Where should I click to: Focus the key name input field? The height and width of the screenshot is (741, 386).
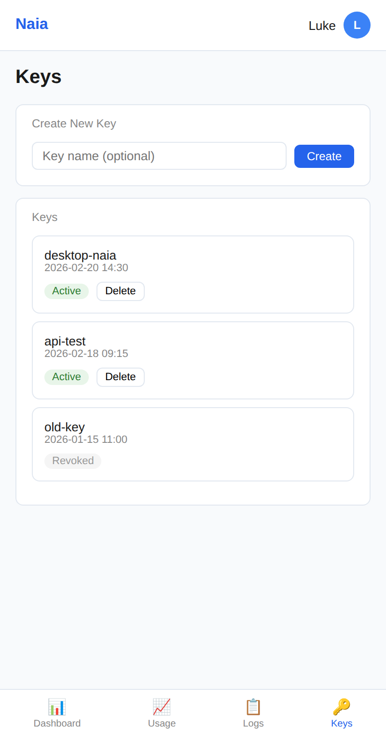tap(159, 156)
